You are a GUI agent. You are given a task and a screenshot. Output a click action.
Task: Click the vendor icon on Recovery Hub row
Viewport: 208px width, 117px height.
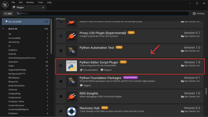click(x=183, y=111)
